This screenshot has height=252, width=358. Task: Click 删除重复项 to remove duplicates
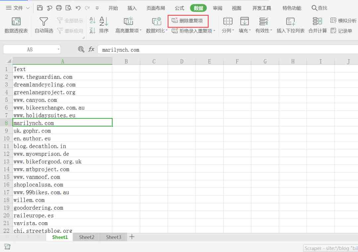tap(188, 21)
